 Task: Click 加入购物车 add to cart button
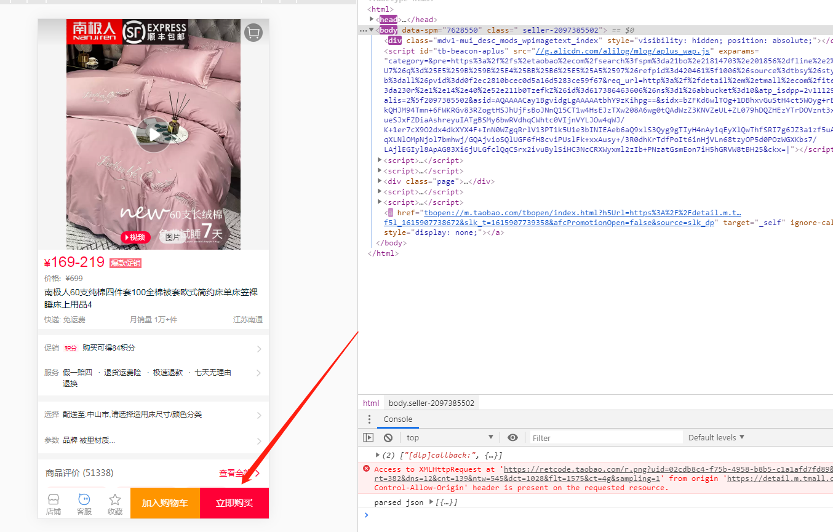(165, 503)
